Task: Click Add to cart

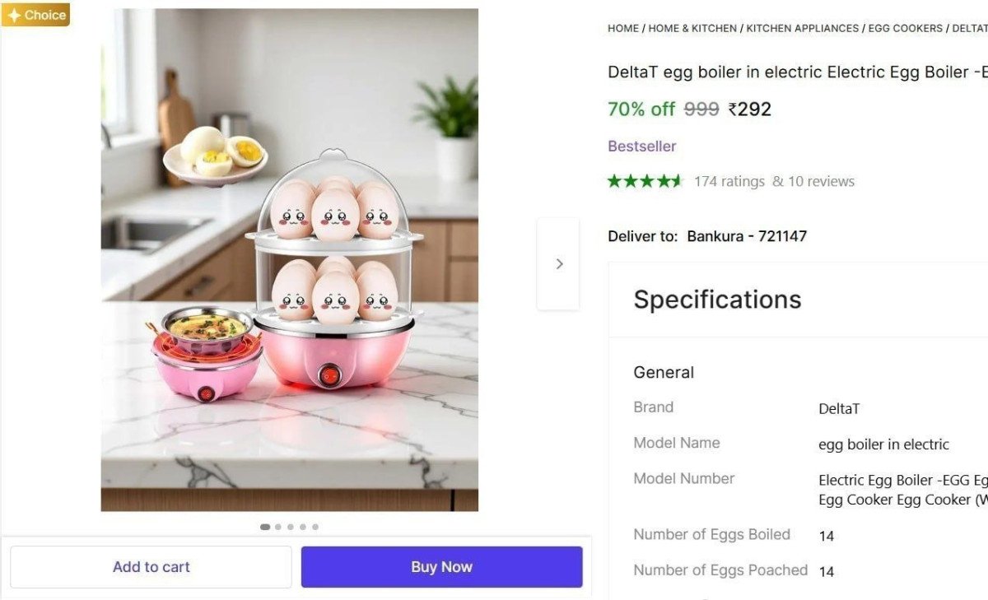Action: click(x=151, y=566)
